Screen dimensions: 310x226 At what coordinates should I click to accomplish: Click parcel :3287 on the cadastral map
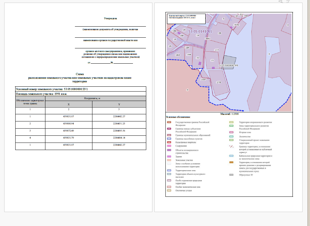pyautogui.click(x=203, y=79)
